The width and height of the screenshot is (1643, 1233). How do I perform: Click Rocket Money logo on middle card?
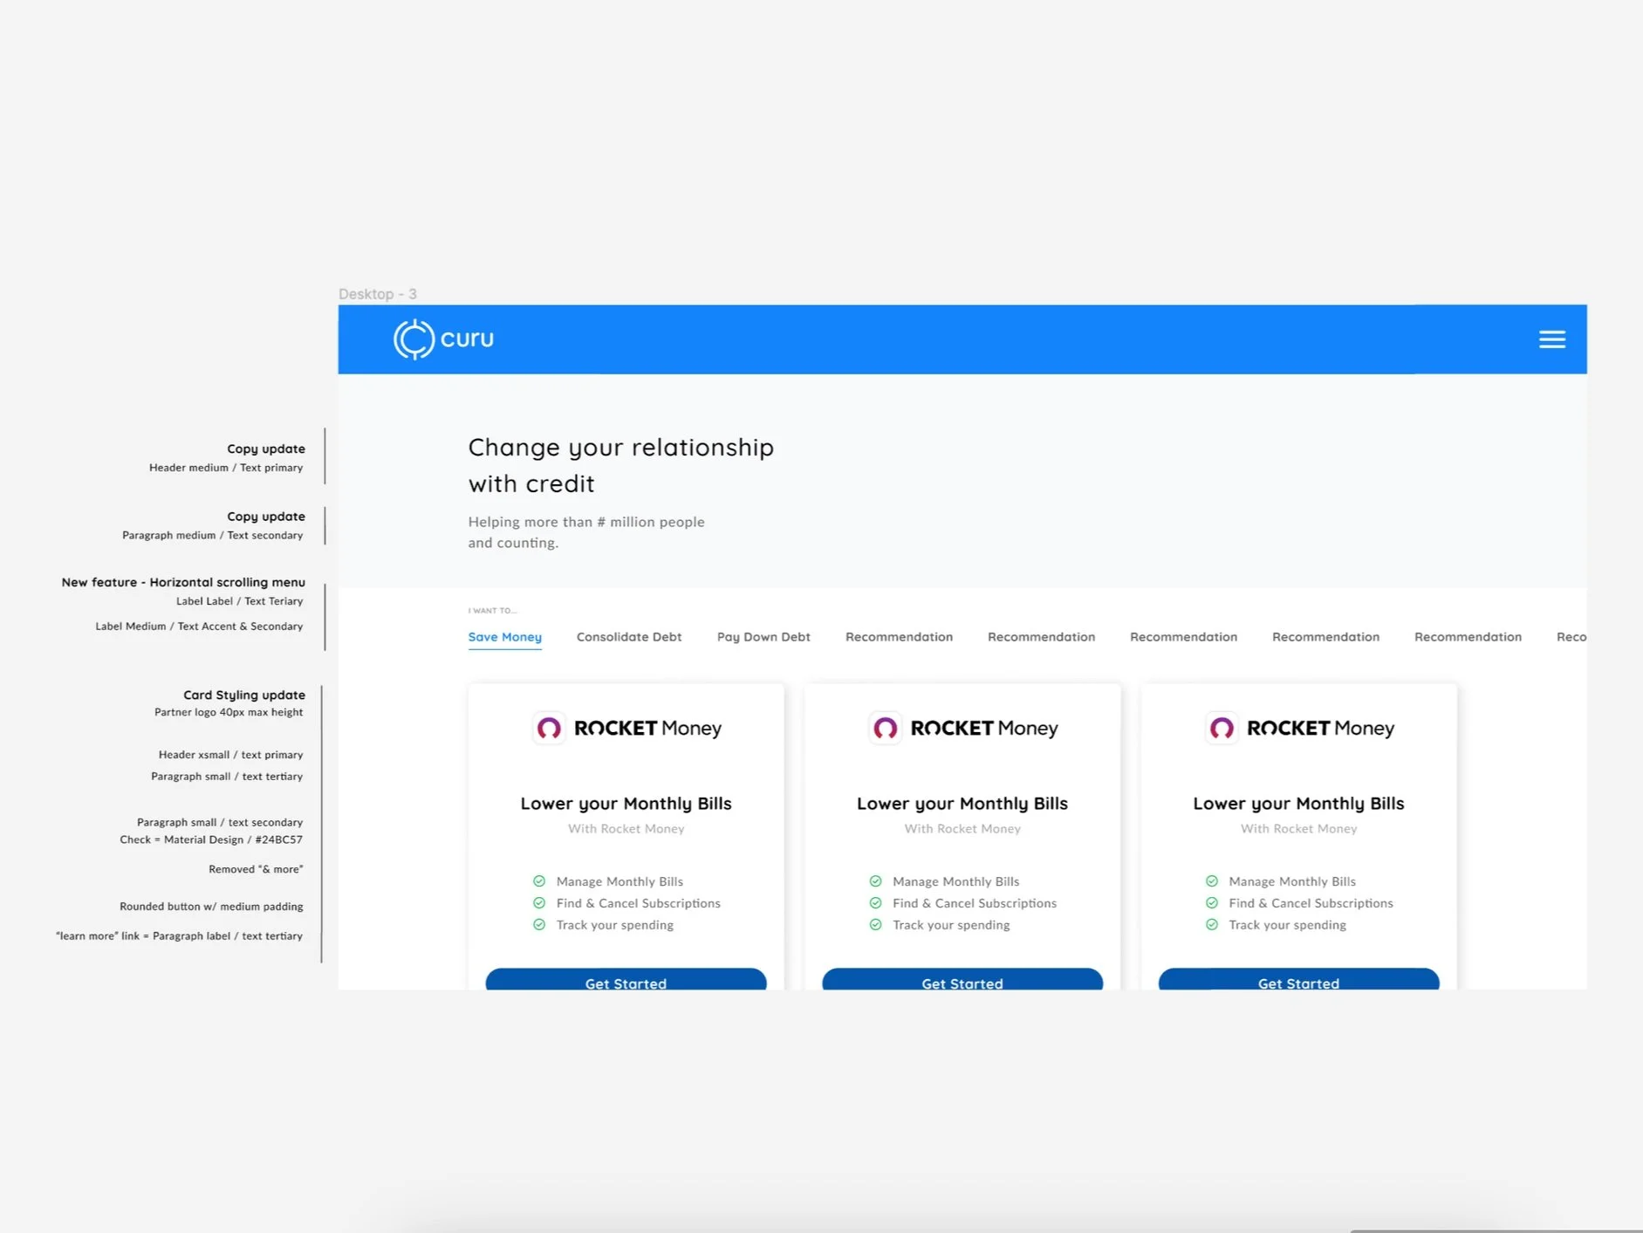pos(962,728)
